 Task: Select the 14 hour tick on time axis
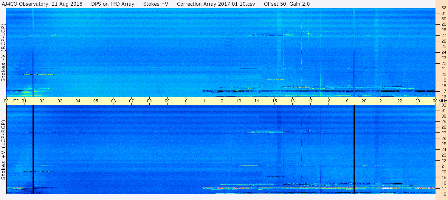point(257,101)
